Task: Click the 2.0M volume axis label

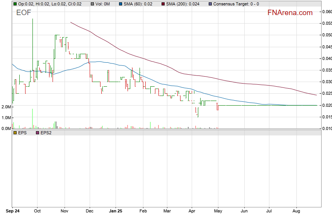Action: pyautogui.click(x=6, y=107)
